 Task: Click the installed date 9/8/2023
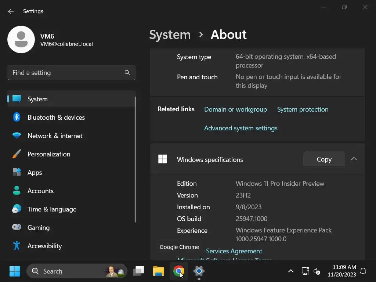coord(249,207)
